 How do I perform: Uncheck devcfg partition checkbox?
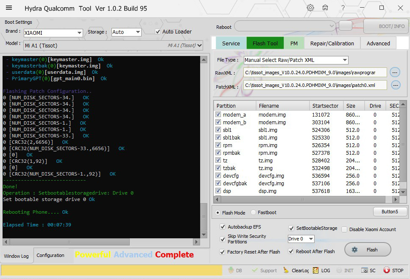point(218,176)
